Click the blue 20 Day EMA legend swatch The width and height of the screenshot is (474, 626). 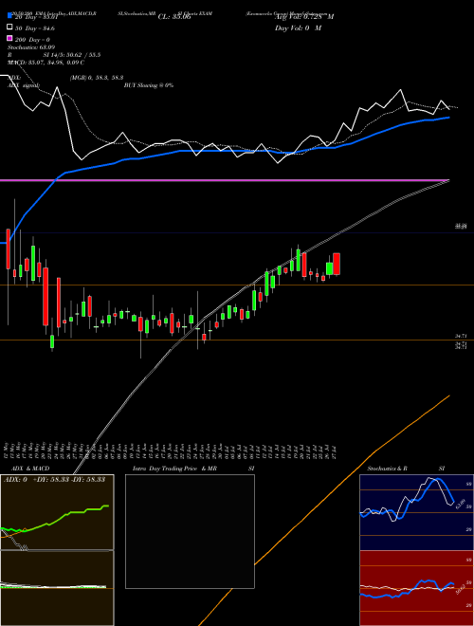point(10,16)
